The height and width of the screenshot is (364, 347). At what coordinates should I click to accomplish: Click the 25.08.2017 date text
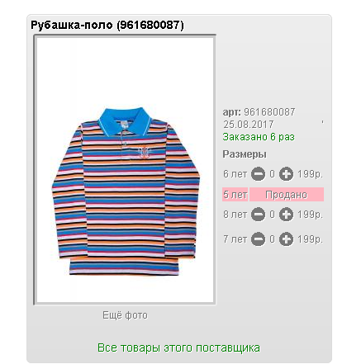(249, 125)
